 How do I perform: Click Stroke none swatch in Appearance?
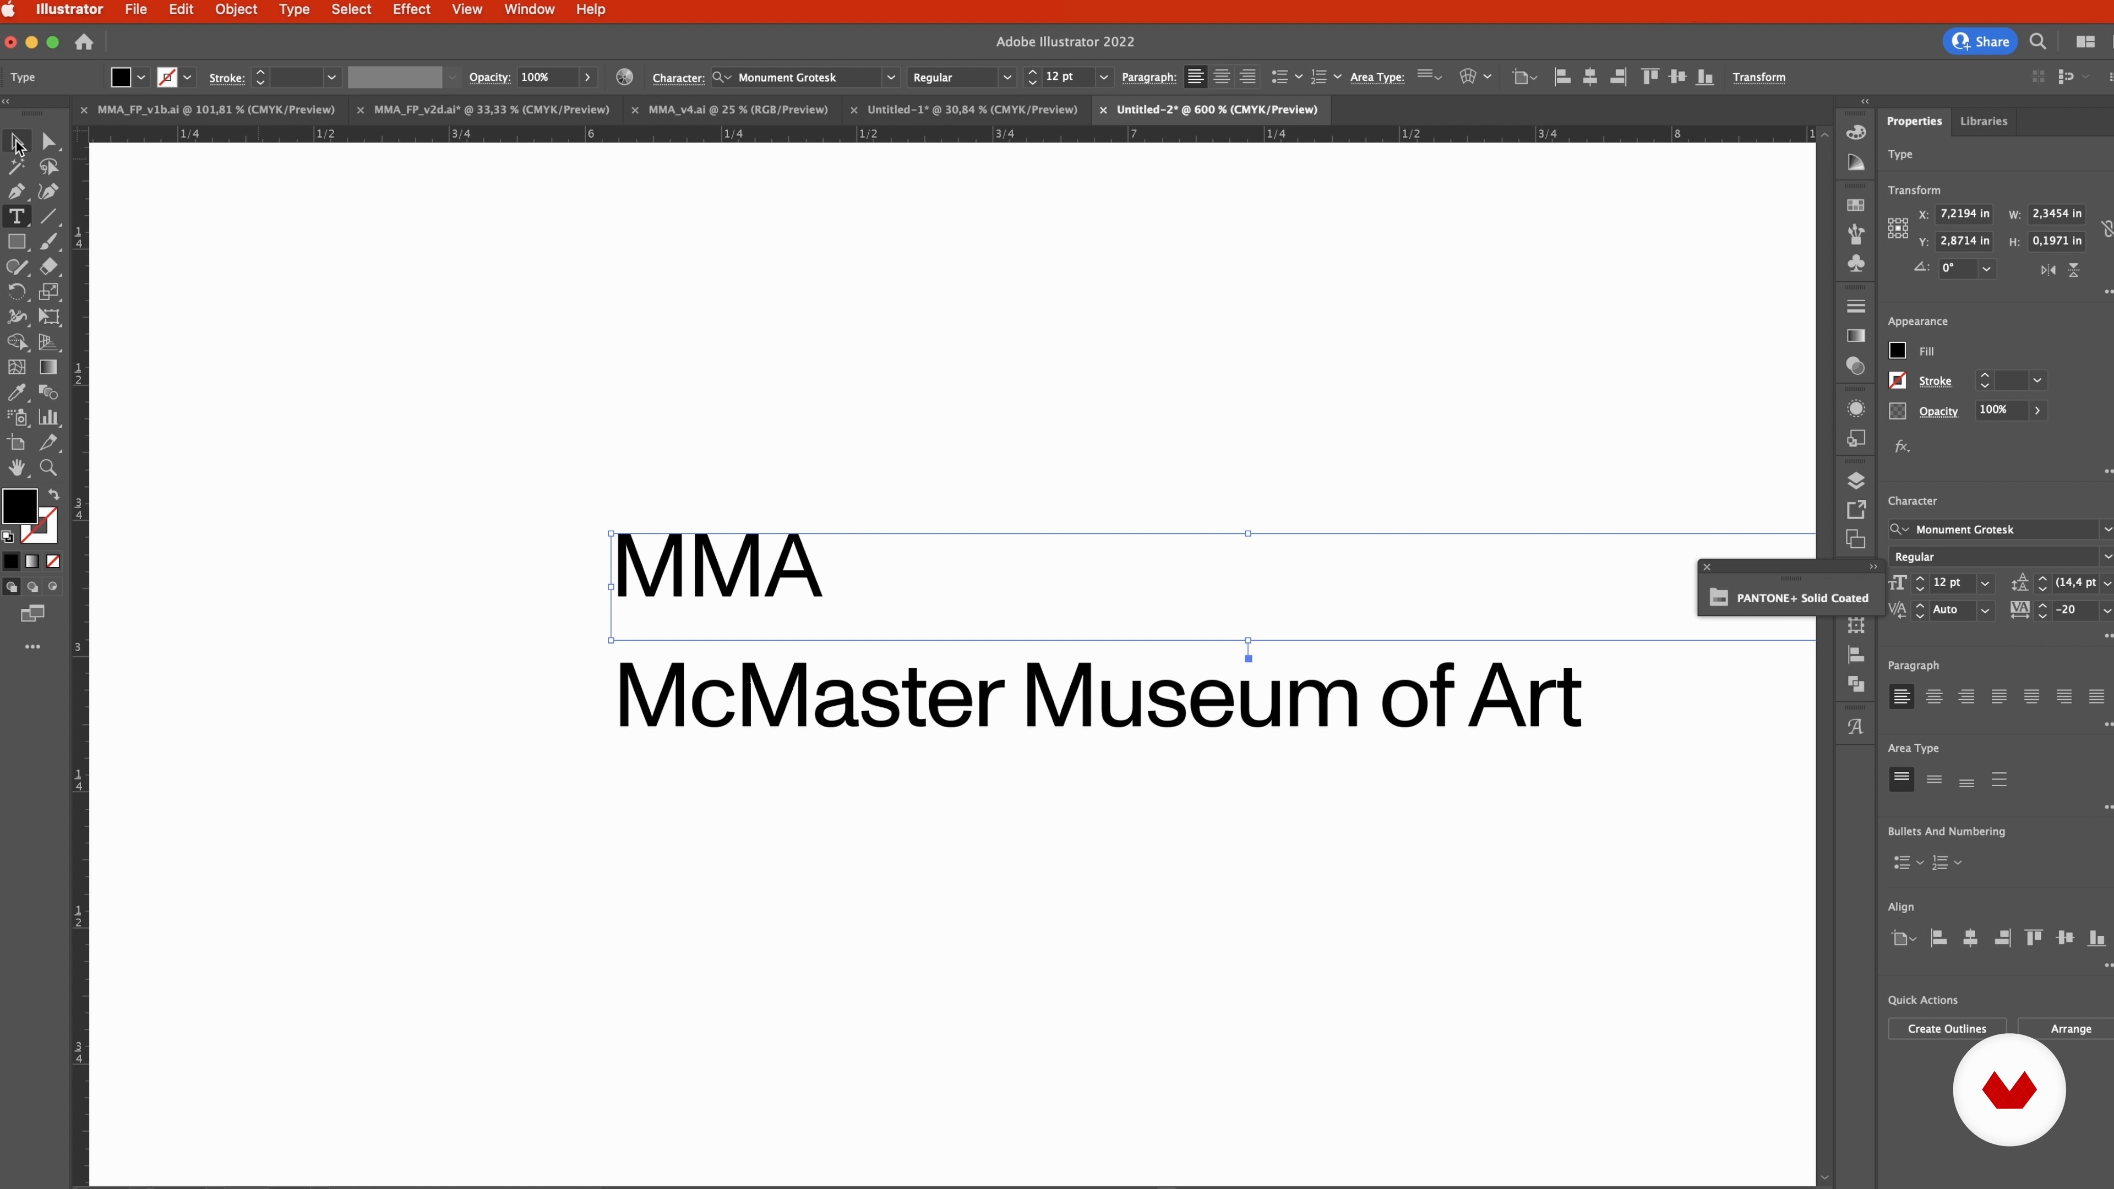pyautogui.click(x=1897, y=381)
